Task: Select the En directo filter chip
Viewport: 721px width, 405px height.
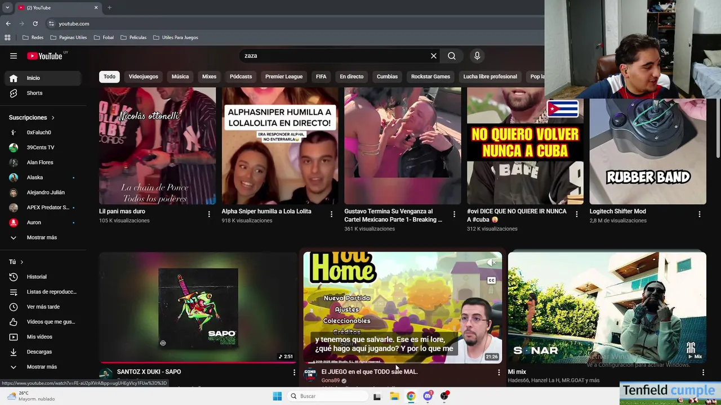Action: tap(351, 76)
